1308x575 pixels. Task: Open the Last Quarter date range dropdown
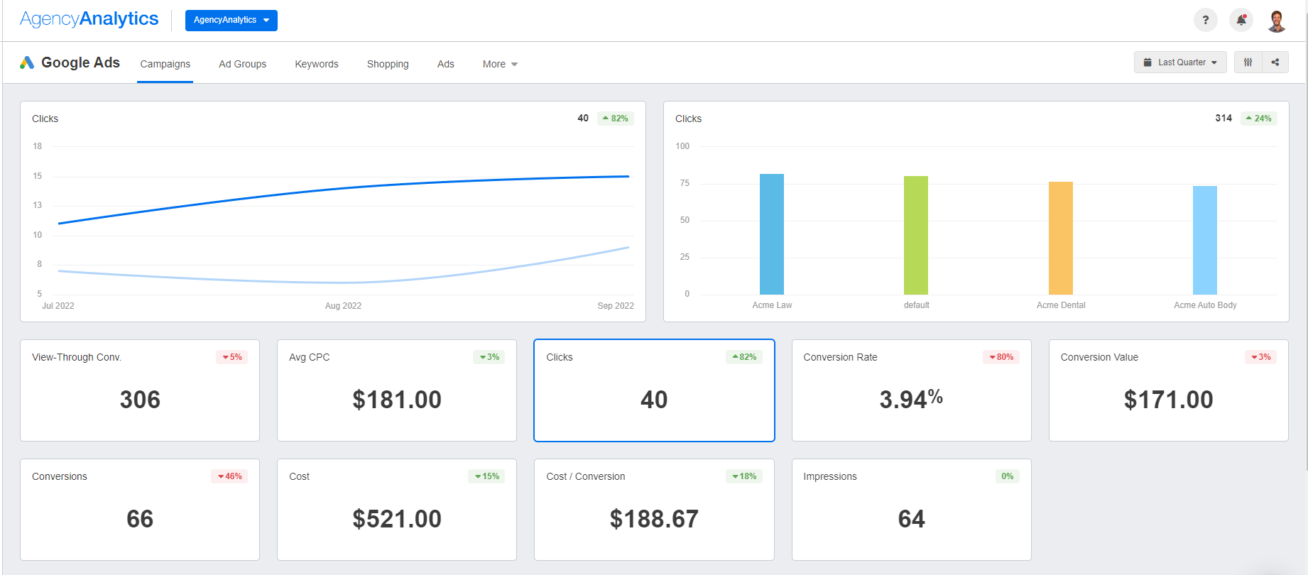coord(1180,62)
